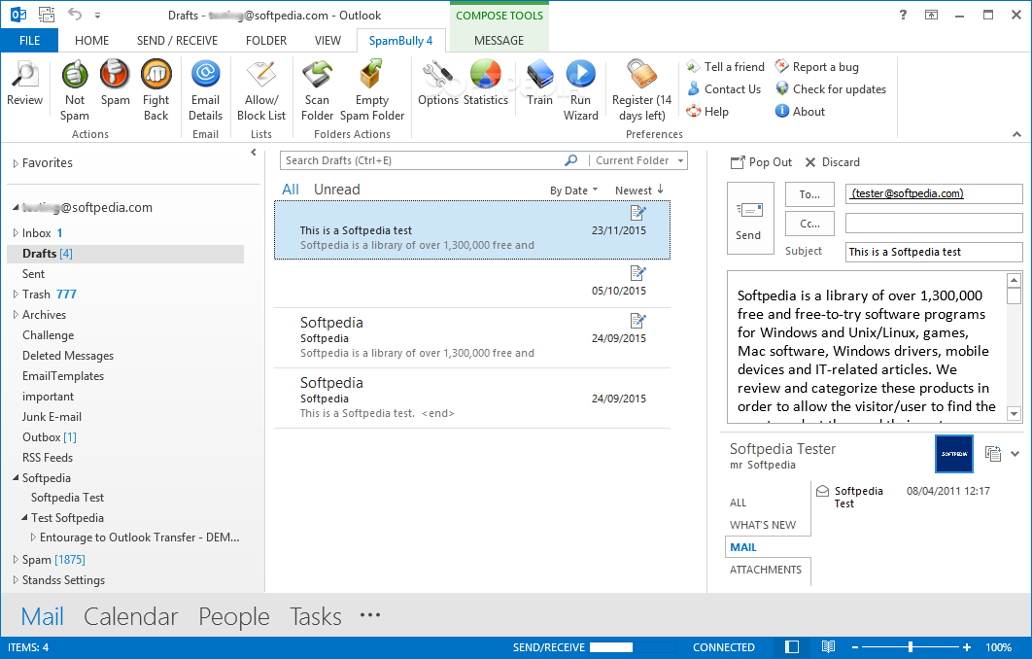Click Tell a friend

click(x=725, y=66)
